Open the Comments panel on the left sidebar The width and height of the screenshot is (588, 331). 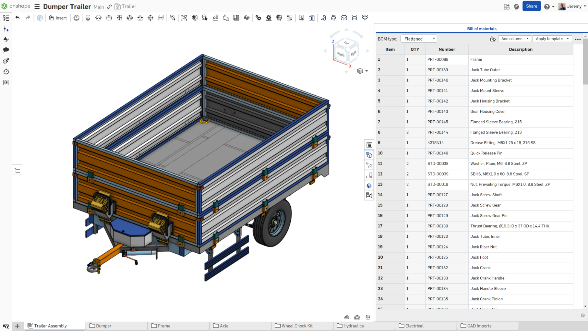6,50
